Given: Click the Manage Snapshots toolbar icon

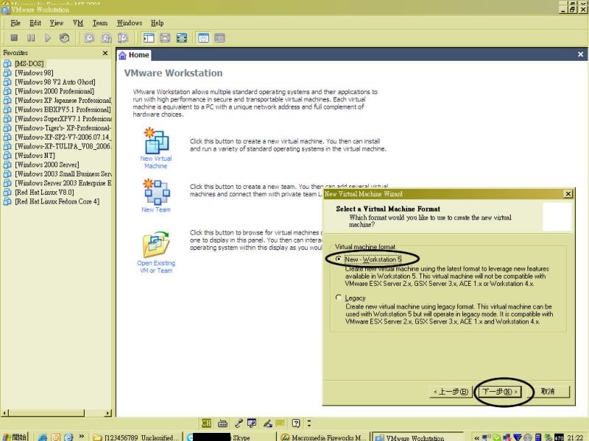Looking at the screenshot, I should pos(123,38).
